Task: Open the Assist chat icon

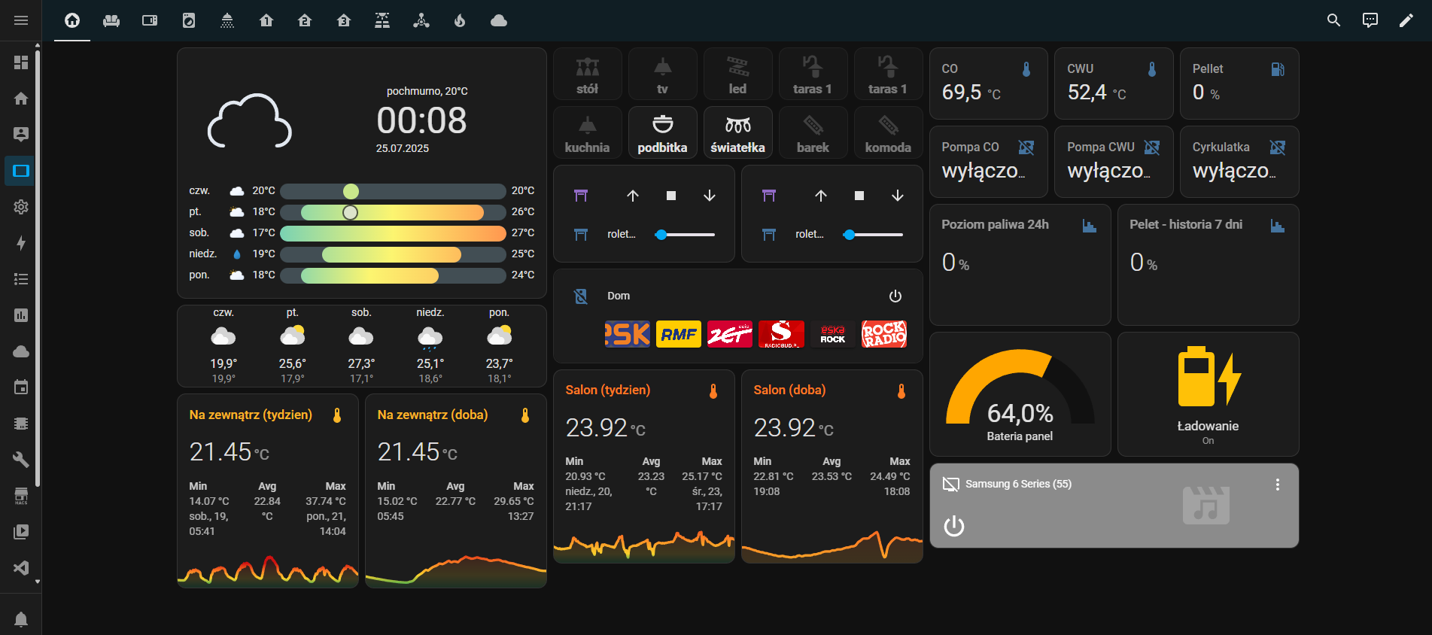Action: pyautogui.click(x=1370, y=20)
